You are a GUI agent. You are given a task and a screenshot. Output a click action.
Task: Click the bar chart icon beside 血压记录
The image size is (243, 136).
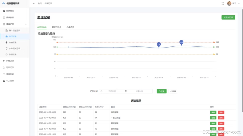coord(6,36)
